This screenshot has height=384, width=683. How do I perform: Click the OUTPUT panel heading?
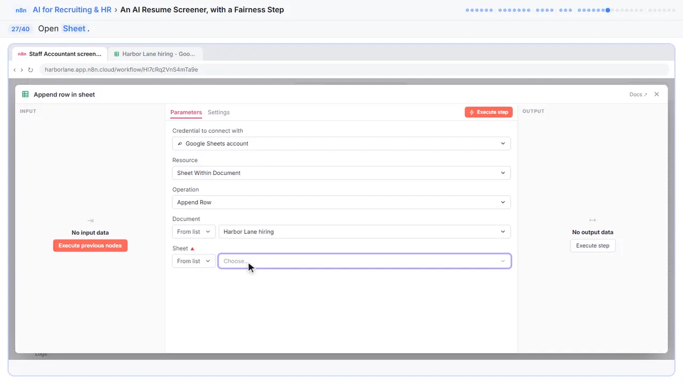tap(534, 111)
